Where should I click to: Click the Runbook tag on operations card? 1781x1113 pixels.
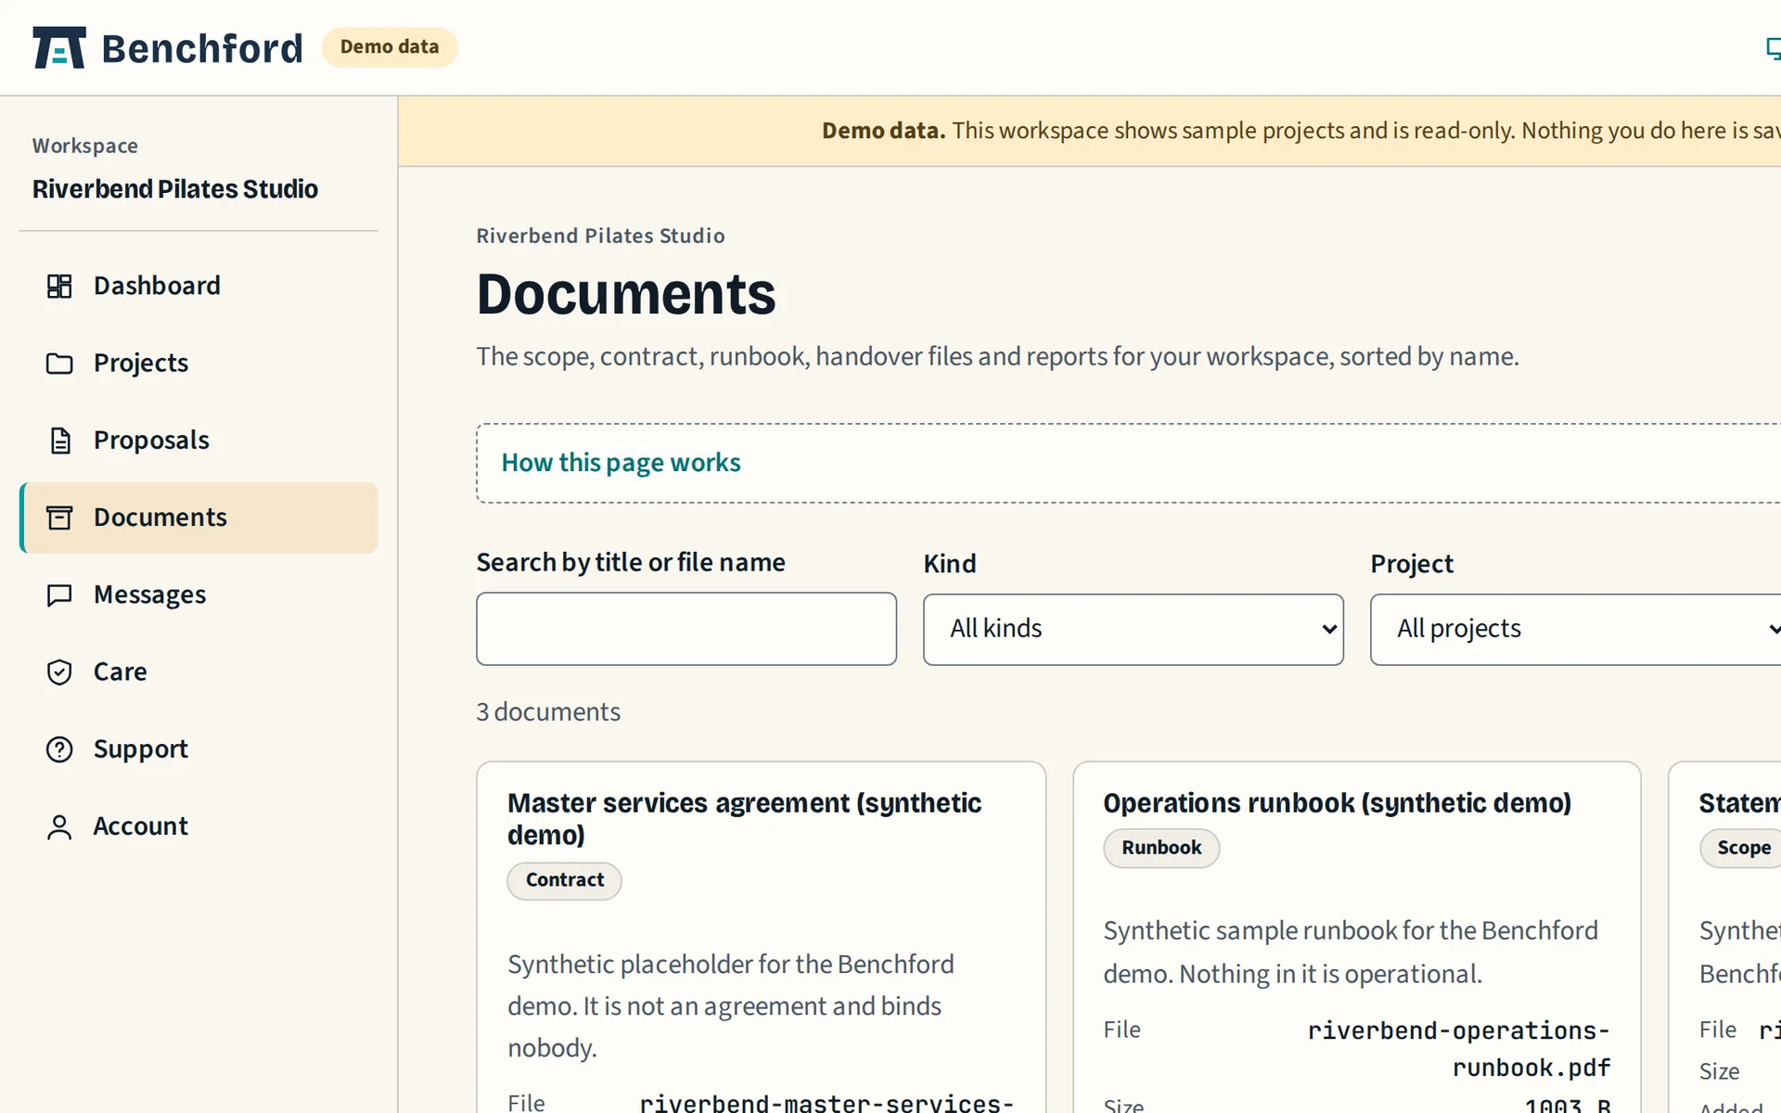[1161, 848]
